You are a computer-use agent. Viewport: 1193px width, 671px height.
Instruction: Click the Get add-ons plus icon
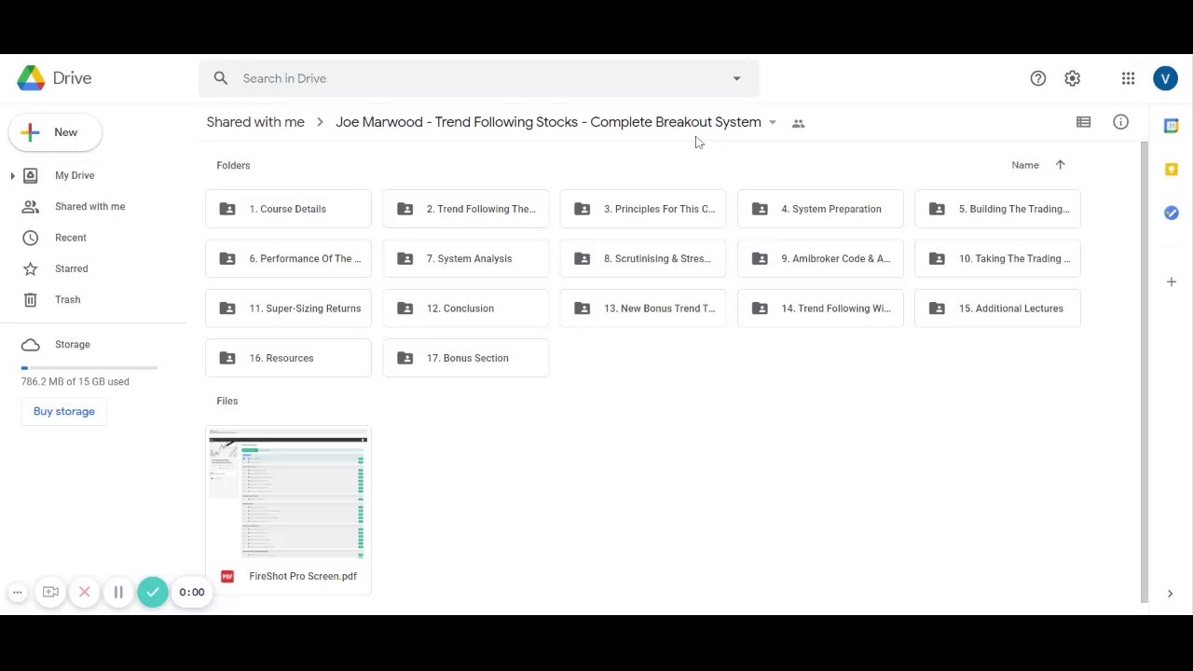tap(1172, 281)
